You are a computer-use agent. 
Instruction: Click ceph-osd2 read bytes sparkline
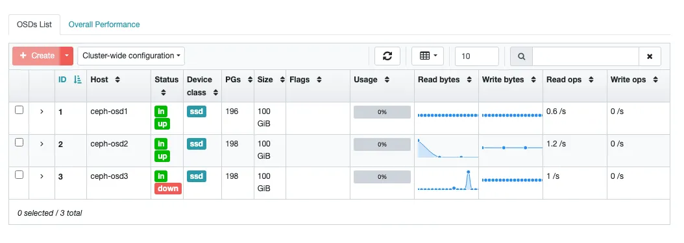tap(448, 148)
